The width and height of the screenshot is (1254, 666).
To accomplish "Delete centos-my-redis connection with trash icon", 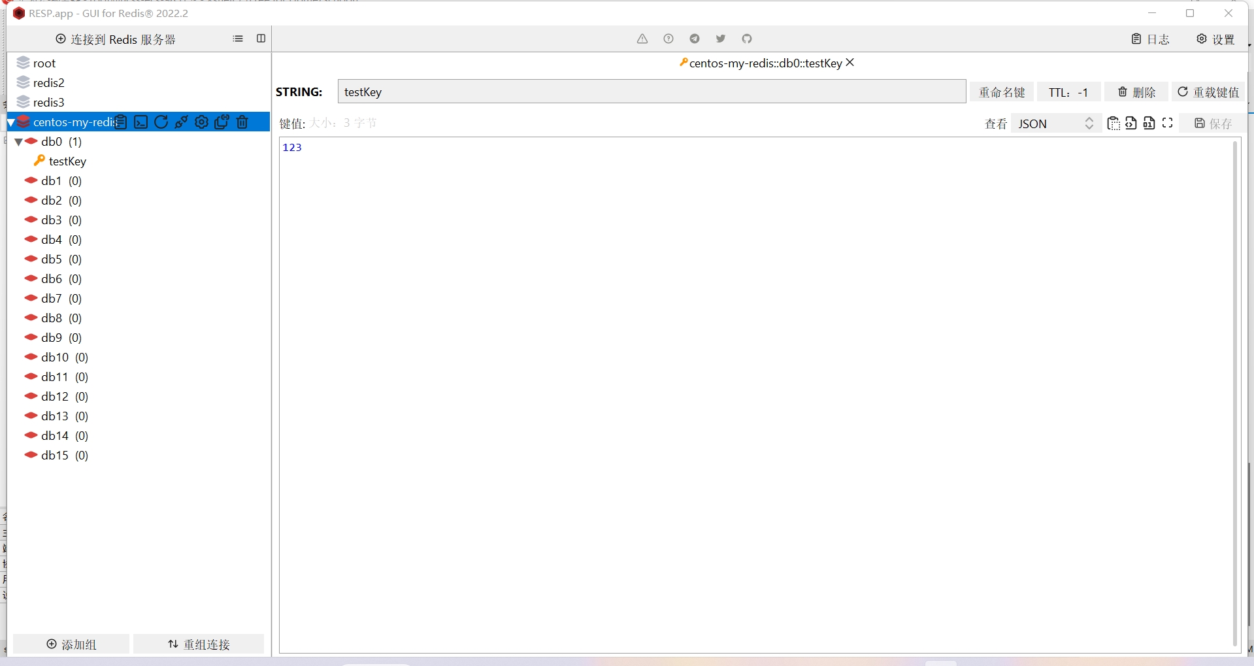I will (x=242, y=122).
